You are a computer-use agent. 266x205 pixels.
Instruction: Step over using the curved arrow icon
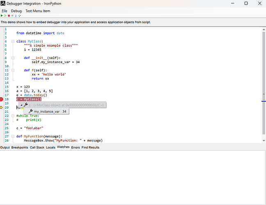[20, 16]
